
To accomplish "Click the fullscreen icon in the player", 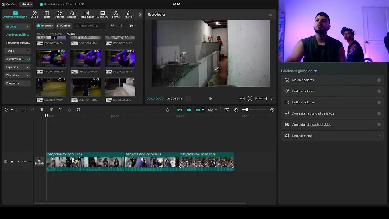I will (272, 99).
